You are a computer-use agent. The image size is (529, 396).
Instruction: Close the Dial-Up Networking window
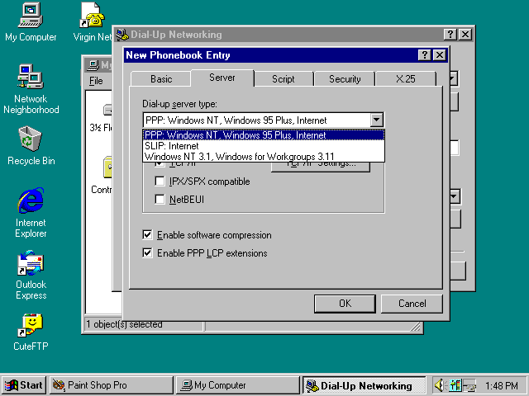pyautogui.click(x=465, y=35)
